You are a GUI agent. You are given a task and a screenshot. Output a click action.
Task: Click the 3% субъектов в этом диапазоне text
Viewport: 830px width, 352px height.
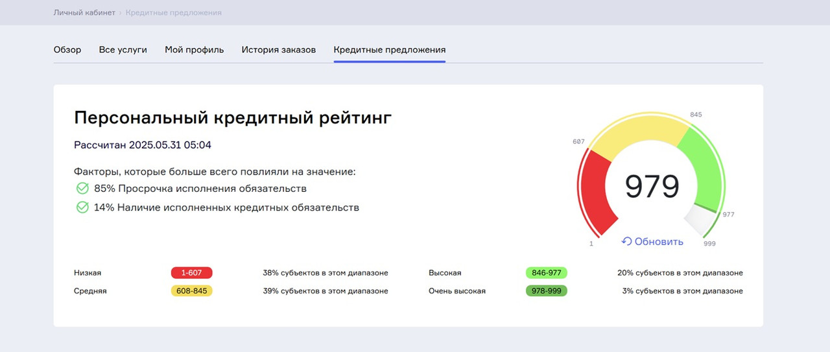coord(683,291)
